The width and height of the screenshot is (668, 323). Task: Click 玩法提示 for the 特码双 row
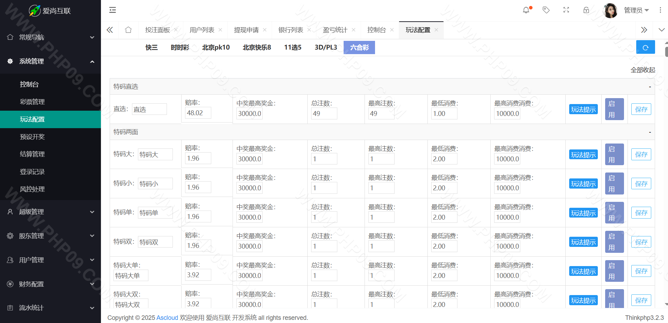[583, 242]
